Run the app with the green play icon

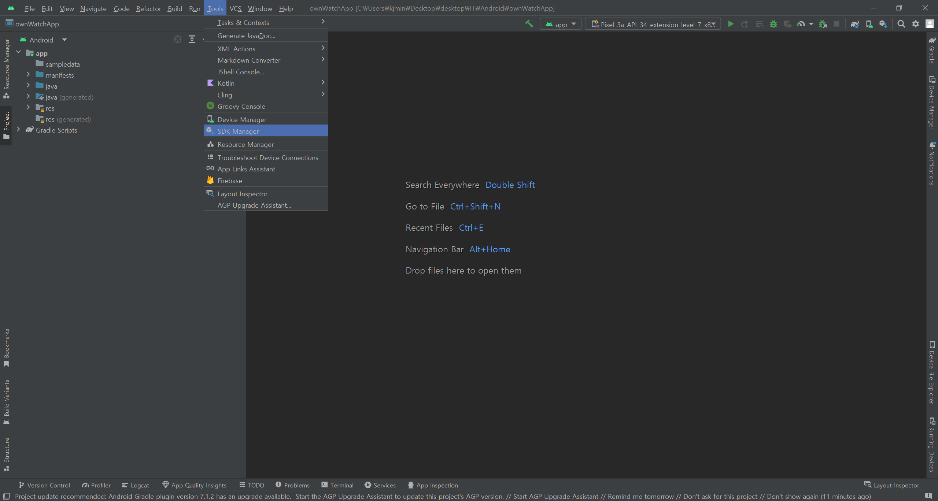pyautogui.click(x=731, y=24)
